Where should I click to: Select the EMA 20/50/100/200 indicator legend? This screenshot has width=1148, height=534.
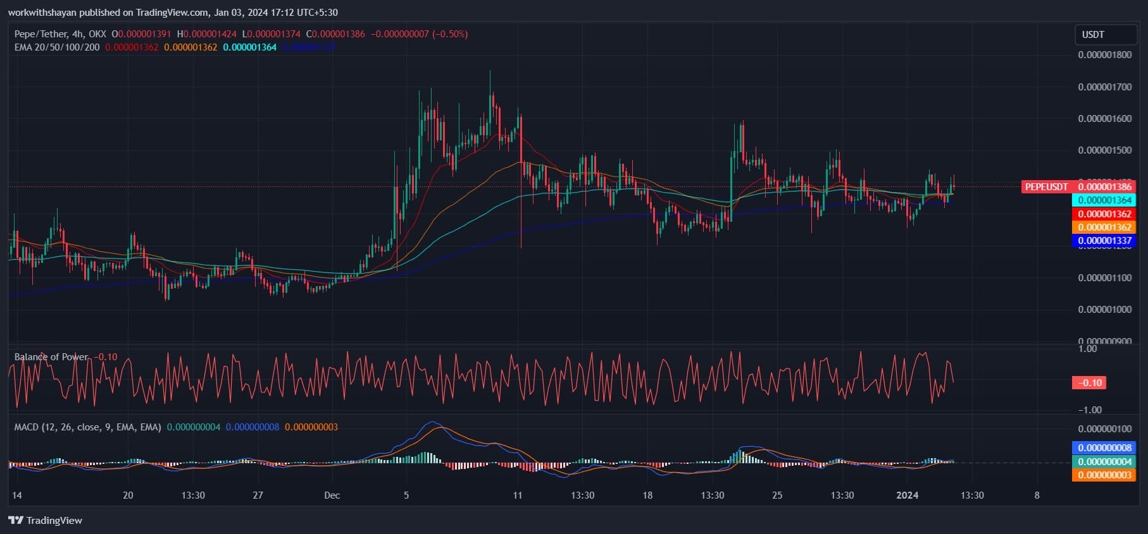[57, 47]
